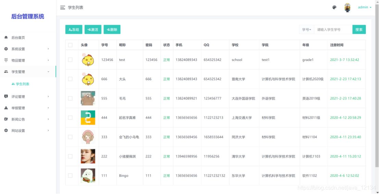Open avatar of student 会飞的小乌龟
Image resolution: width=379 pixels, height=194 pixels.
(88, 137)
